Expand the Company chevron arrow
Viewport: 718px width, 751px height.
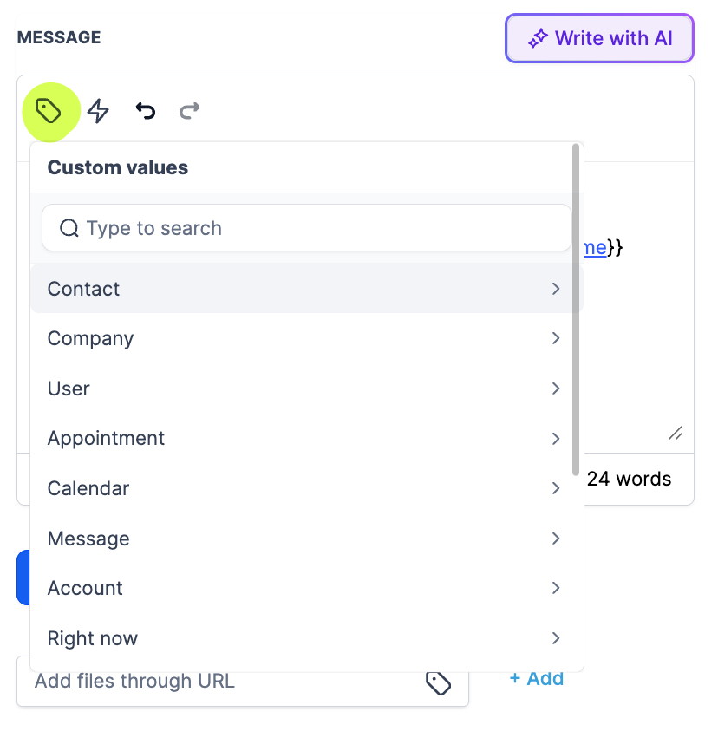pyautogui.click(x=556, y=338)
